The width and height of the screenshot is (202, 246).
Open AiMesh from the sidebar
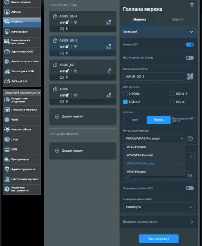(x=22, y=12)
